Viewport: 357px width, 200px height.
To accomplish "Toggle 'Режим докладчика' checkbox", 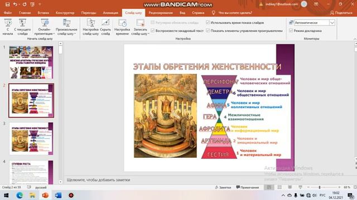I will point(291,31).
